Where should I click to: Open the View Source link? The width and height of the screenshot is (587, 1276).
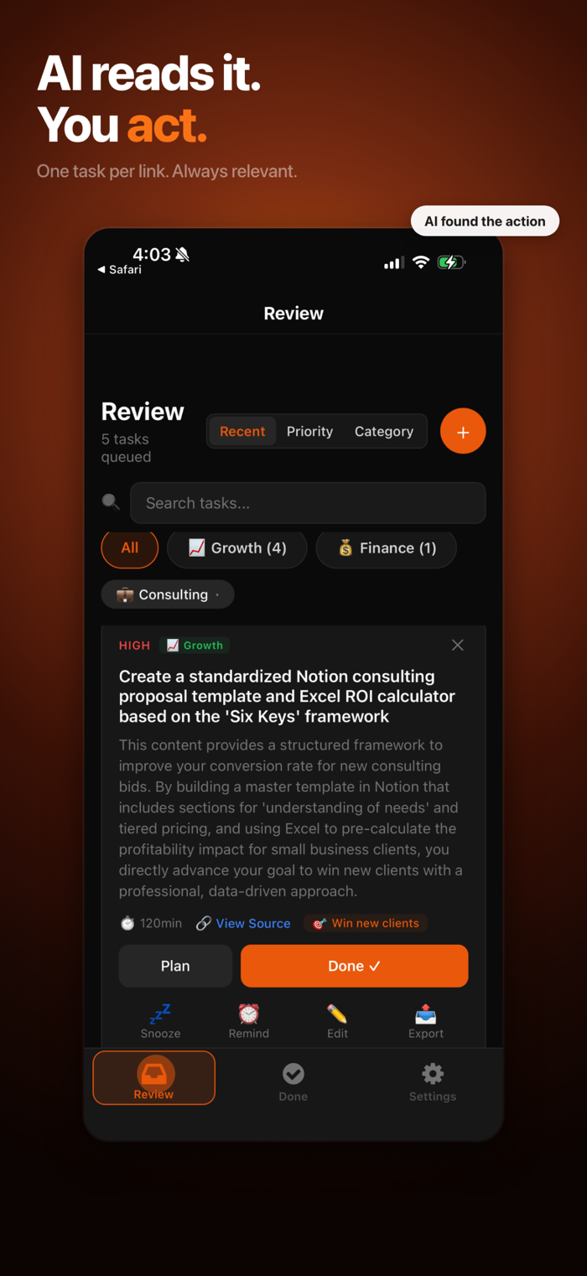(x=252, y=923)
